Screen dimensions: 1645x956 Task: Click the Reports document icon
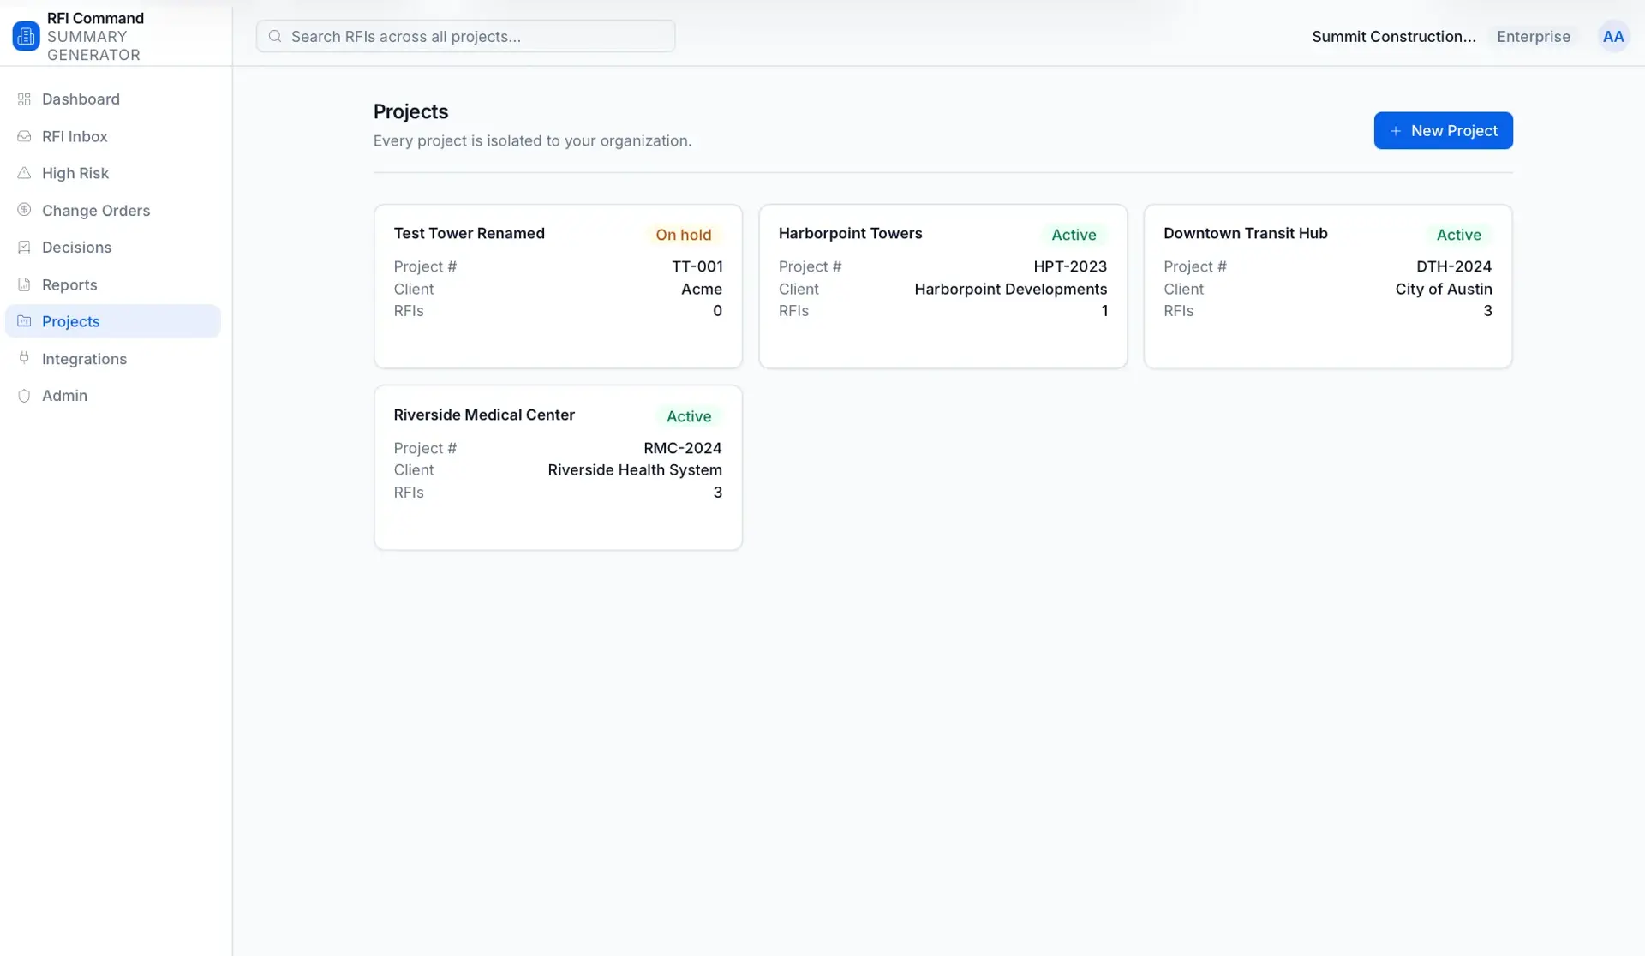click(24, 284)
